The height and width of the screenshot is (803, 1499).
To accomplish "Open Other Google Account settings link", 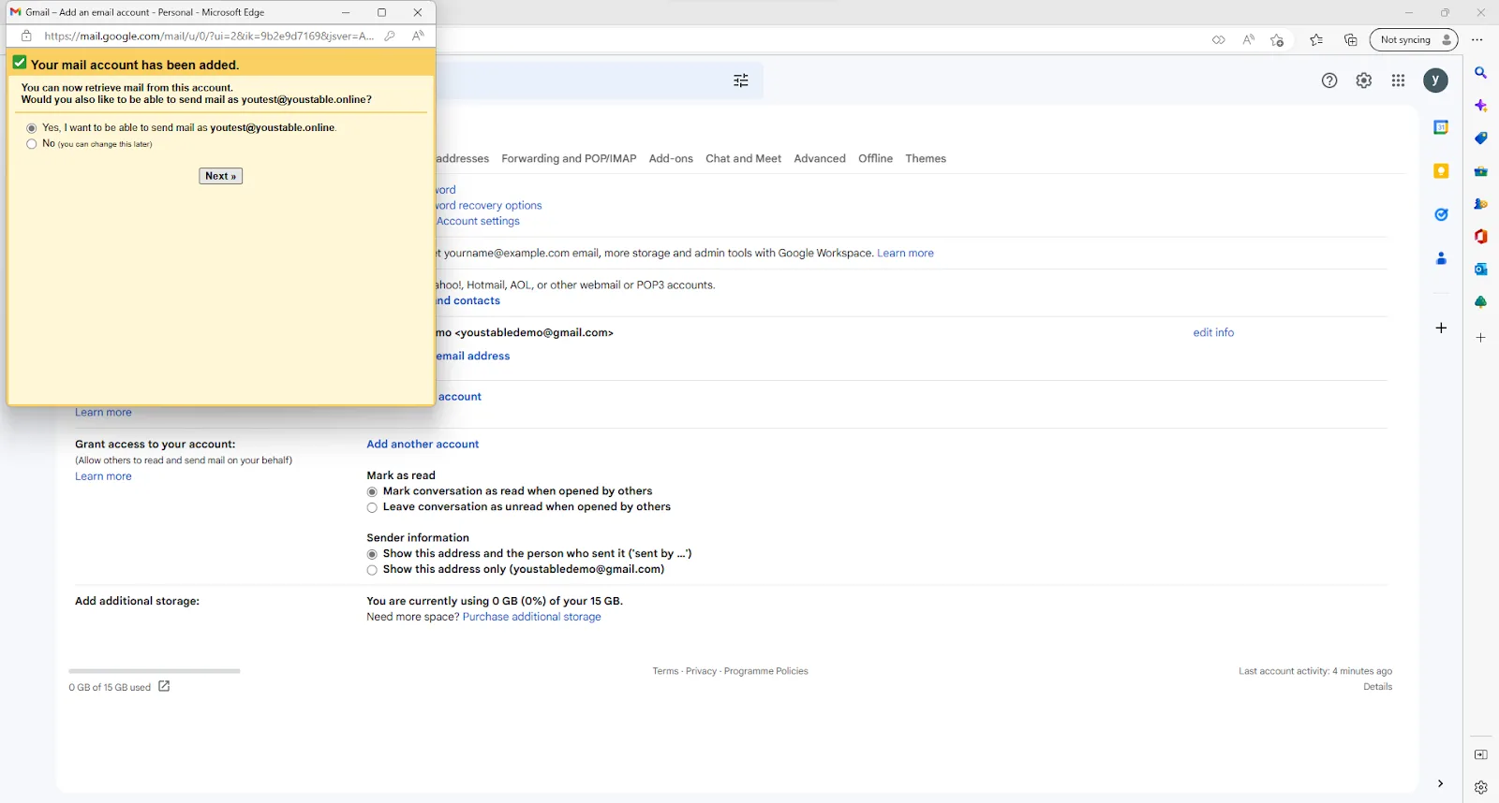I will coord(478,221).
